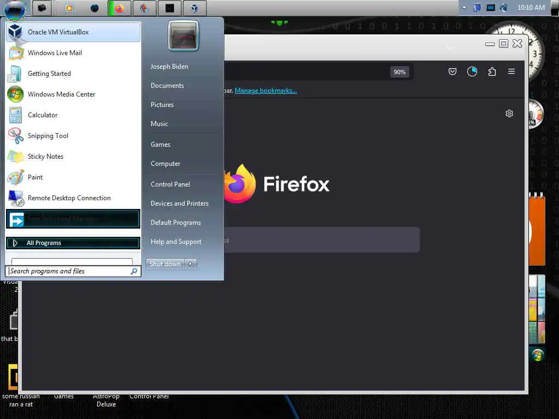
Task: Click the Windows Live Mail envelope icon
Action: click(15, 53)
